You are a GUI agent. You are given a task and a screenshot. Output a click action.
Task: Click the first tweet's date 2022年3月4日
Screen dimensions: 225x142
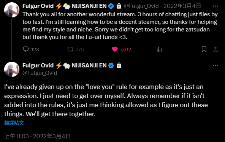click(x=182, y=6)
